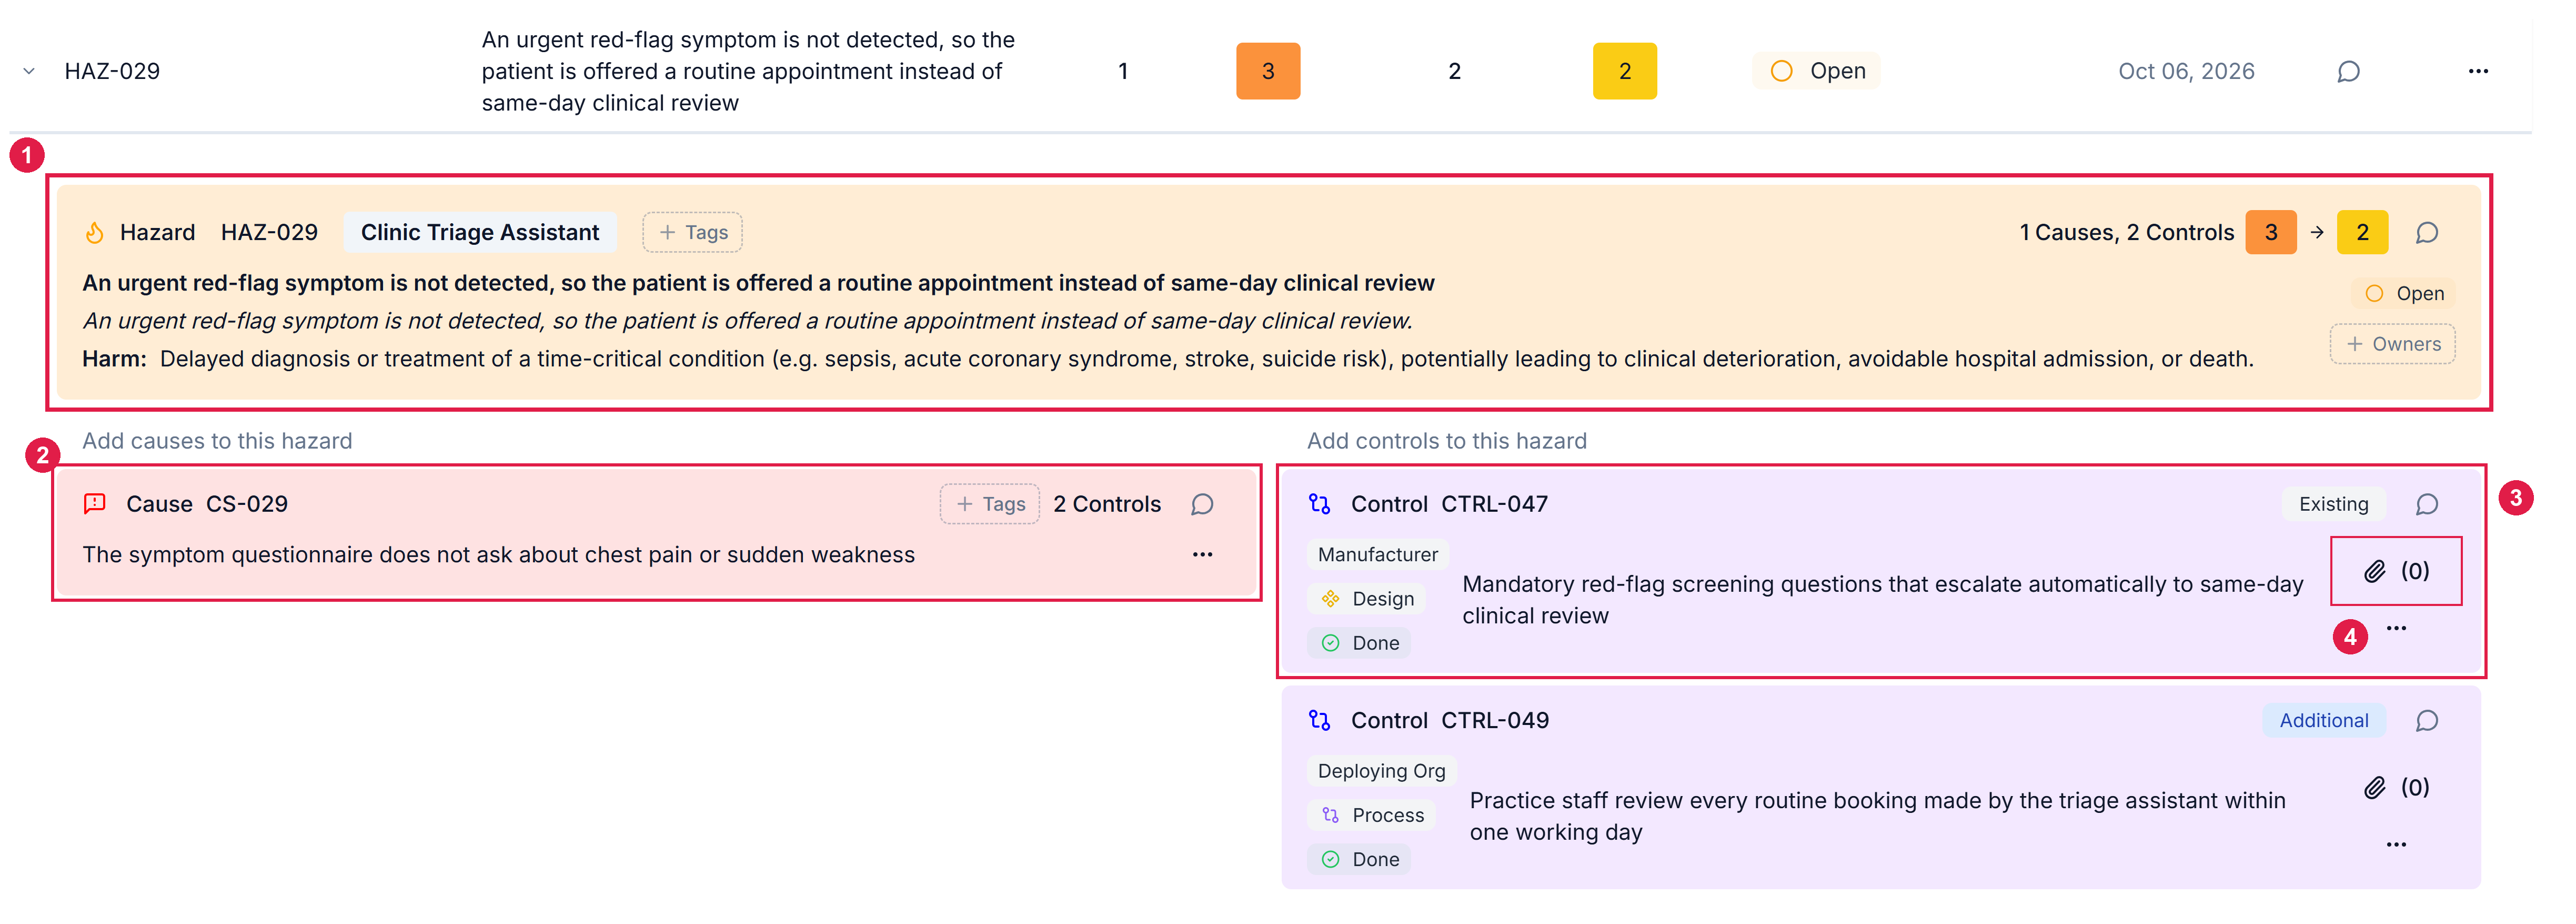Add Tags to Cause CS-029

(x=989, y=503)
